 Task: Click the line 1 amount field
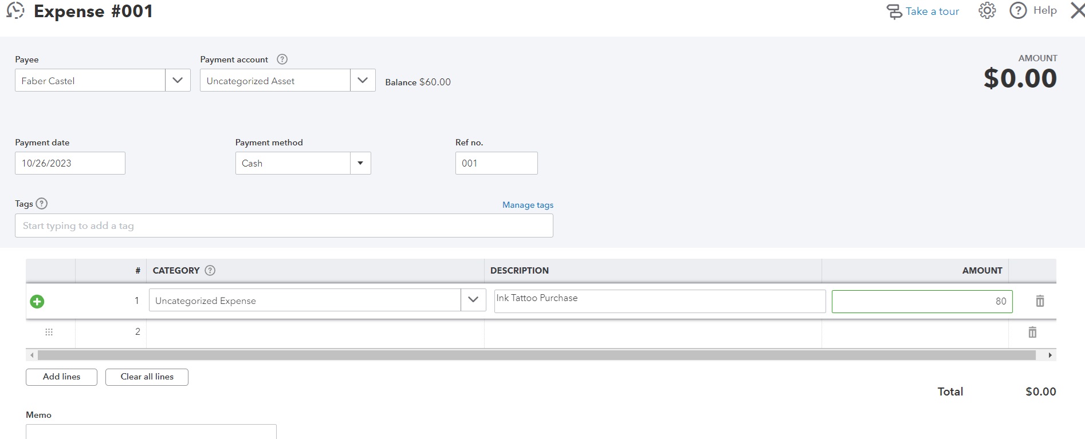tap(922, 302)
